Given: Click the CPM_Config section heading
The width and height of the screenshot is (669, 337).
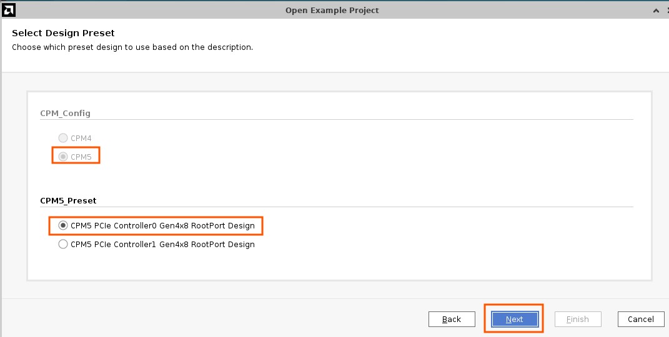Looking at the screenshot, I should pos(66,113).
